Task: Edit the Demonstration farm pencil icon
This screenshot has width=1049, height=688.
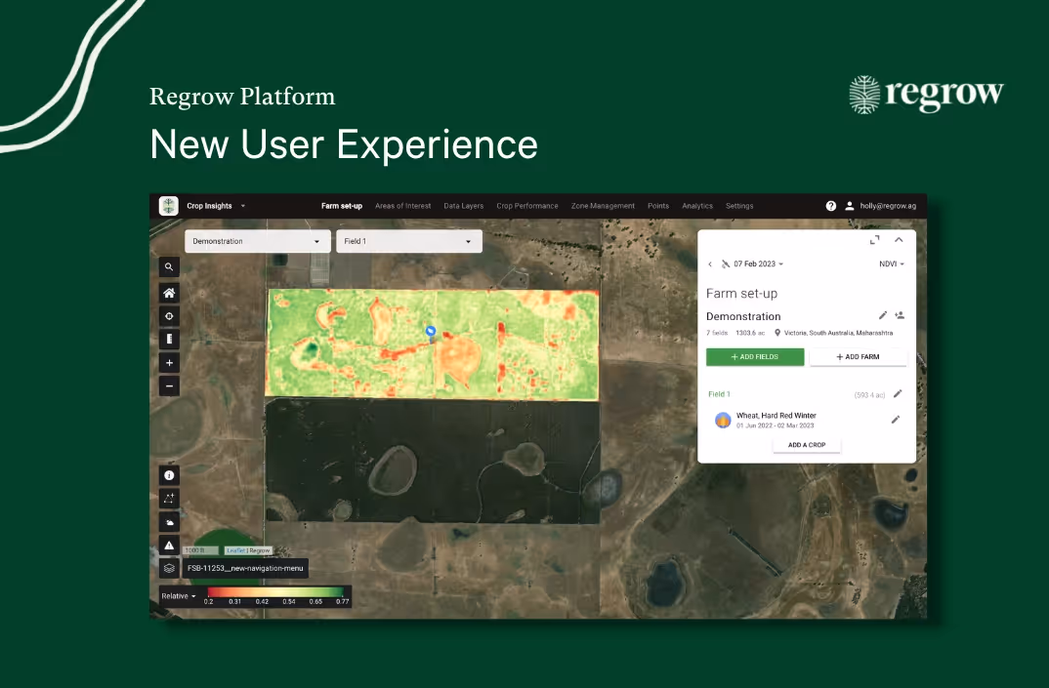Action: [882, 315]
